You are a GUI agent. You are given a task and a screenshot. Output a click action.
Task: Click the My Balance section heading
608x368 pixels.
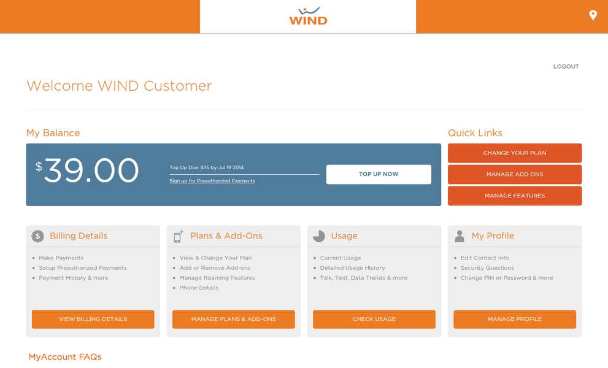point(53,133)
